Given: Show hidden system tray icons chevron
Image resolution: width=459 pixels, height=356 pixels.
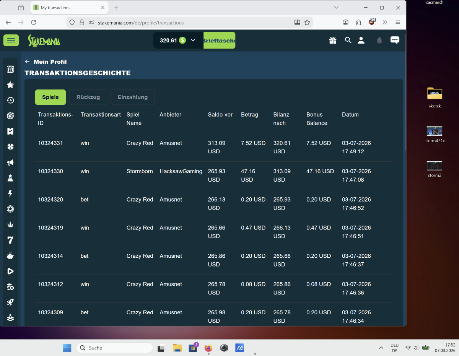Looking at the screenshot, I should click(381, 348).
